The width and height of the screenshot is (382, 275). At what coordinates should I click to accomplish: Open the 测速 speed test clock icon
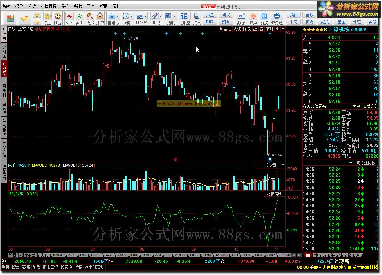(57, 19)
